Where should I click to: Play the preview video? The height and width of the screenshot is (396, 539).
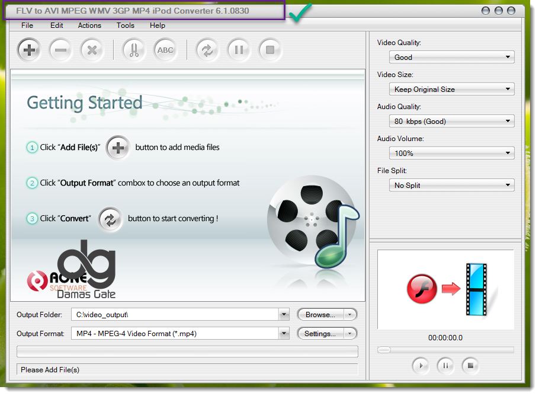[421, 365]
